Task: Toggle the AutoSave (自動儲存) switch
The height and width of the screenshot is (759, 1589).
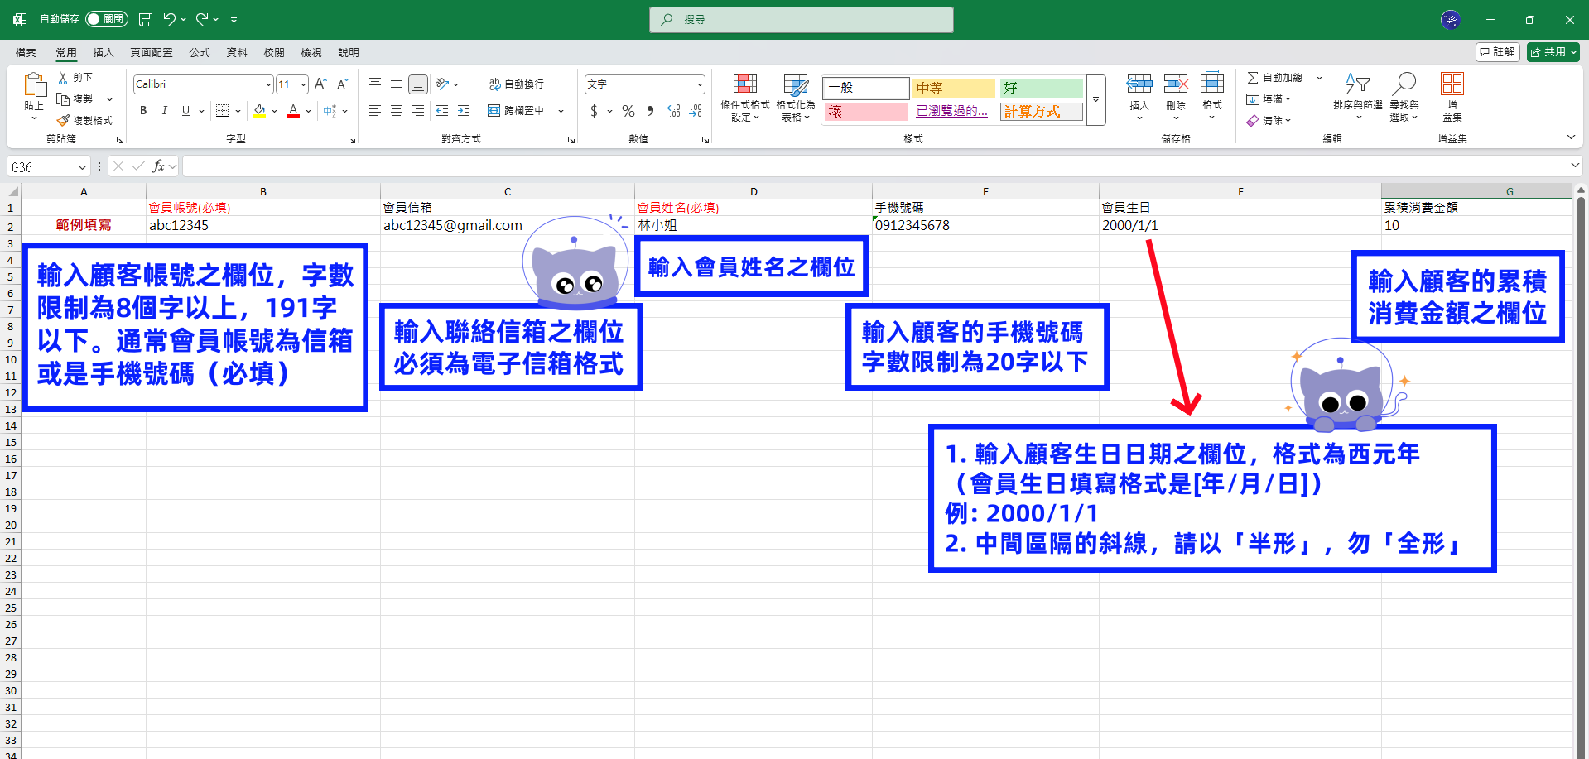Action: click(107, 19)
